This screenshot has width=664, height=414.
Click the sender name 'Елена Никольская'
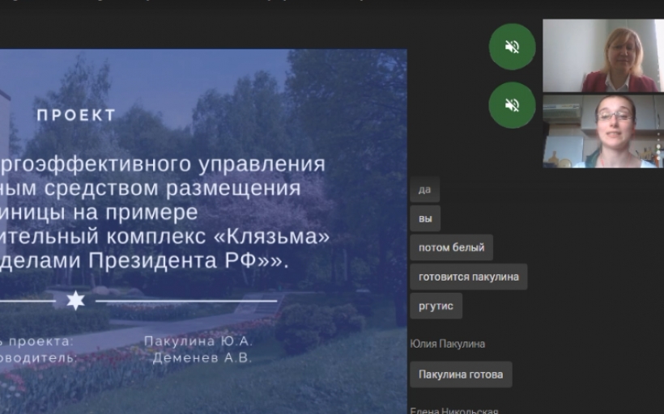pyautogui.click(x=454, y=410)
